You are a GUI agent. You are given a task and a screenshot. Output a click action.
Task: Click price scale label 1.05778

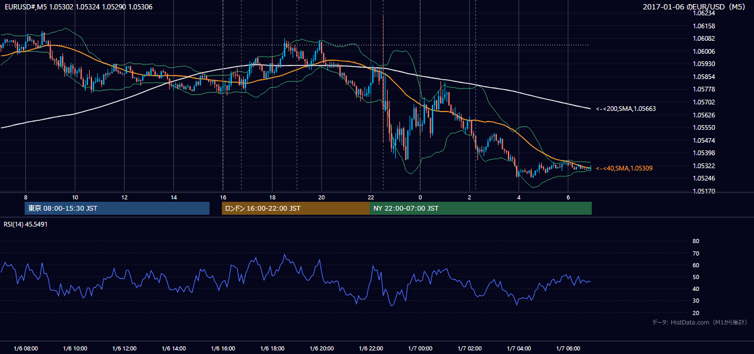click(x=703, y=89)
